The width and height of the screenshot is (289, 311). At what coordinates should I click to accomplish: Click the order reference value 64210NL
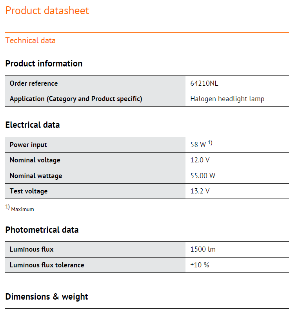204,83
